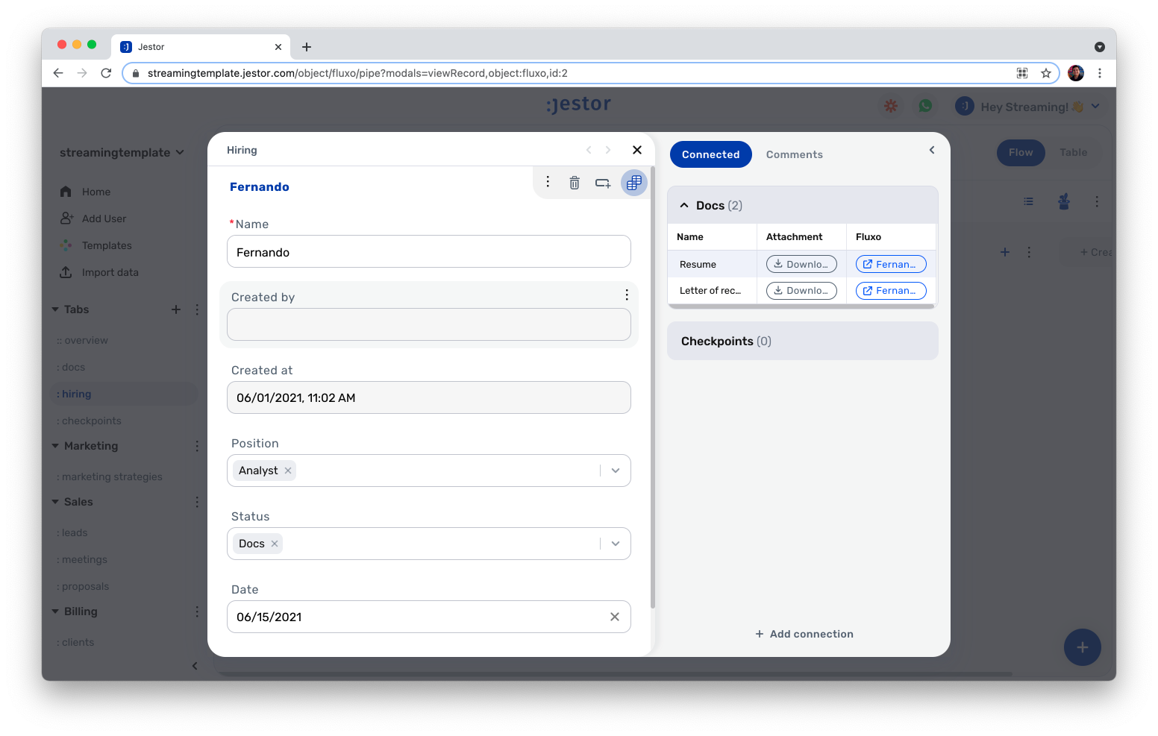Open Billing section options menu

pos(197,611)
